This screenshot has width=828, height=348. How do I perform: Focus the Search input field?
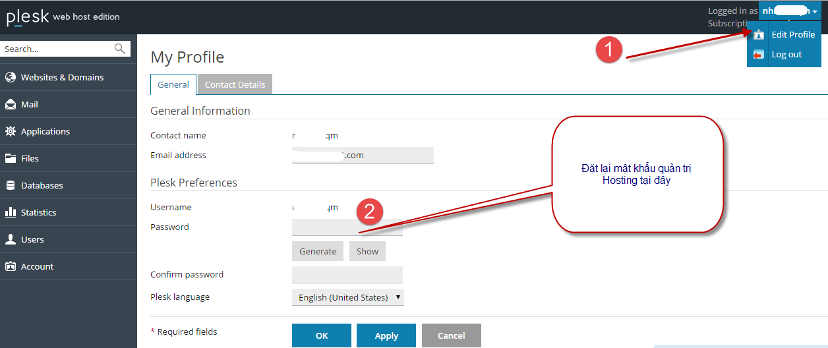point(65,49)
